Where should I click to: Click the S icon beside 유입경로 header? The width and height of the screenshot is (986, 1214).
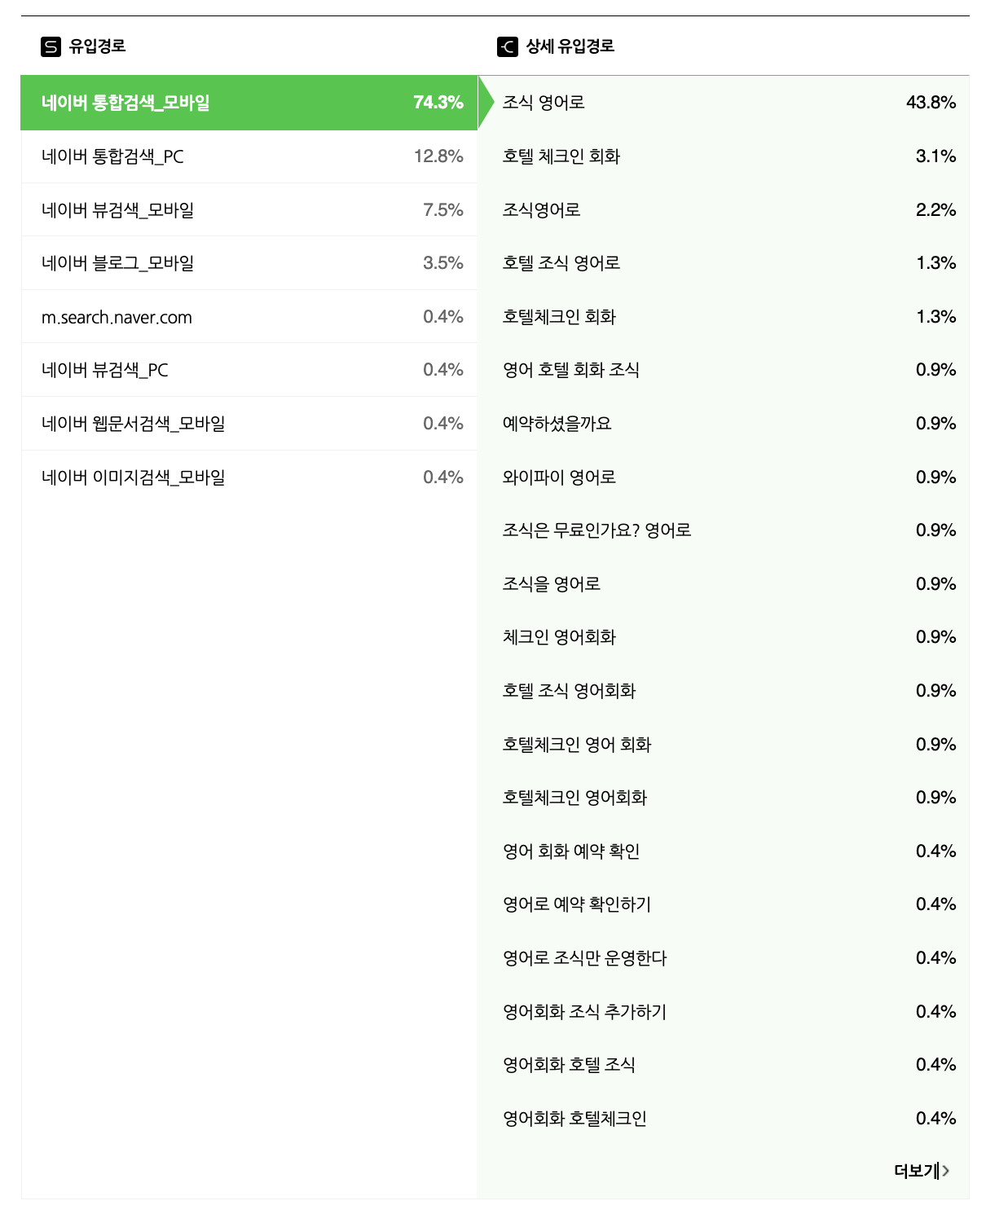tap(51, 47)
